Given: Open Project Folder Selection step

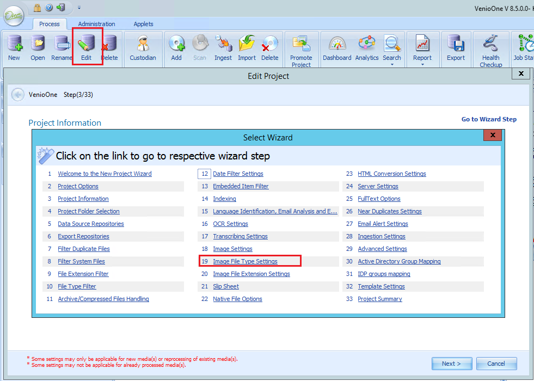Looking at the screenshot, I should click(89, 211).
